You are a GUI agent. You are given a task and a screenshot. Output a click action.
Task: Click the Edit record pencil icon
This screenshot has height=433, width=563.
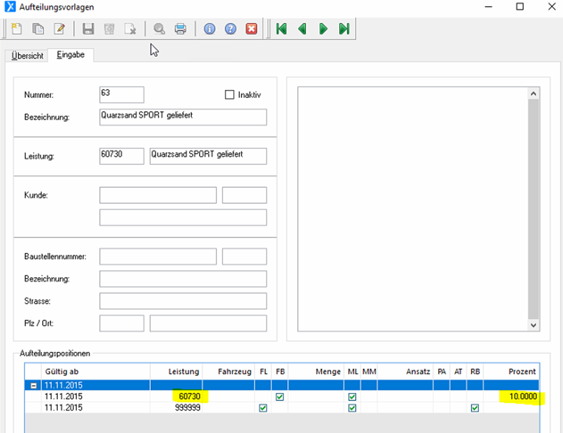[59, 29]
